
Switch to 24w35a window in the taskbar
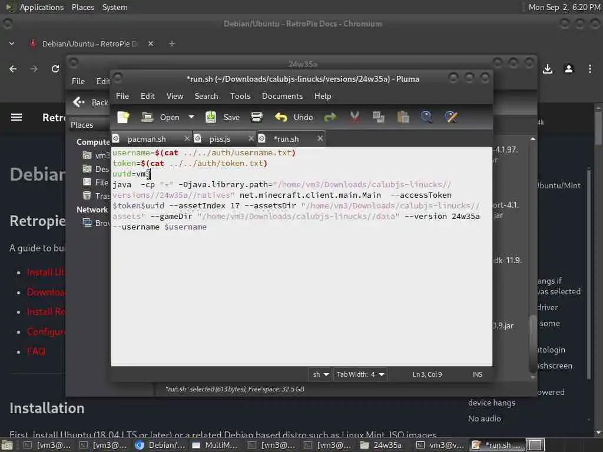tap(381, 445)
